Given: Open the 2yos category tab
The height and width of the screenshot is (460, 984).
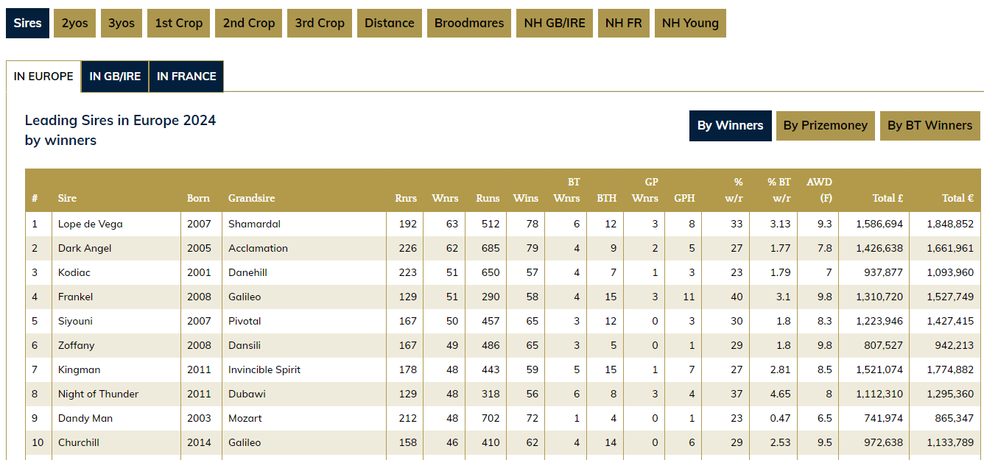Looking at the screenshot, I should (x=74, y=23).
